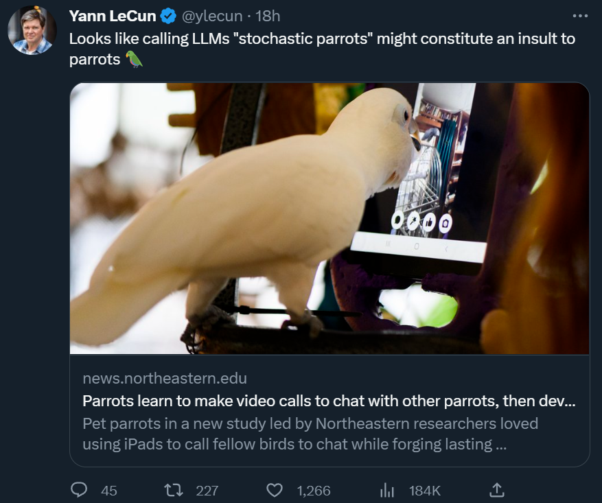Image resolution: width=602 pixels, height=503 pixels.
Task: Click the 184K views count
Action: coord(425,491)
